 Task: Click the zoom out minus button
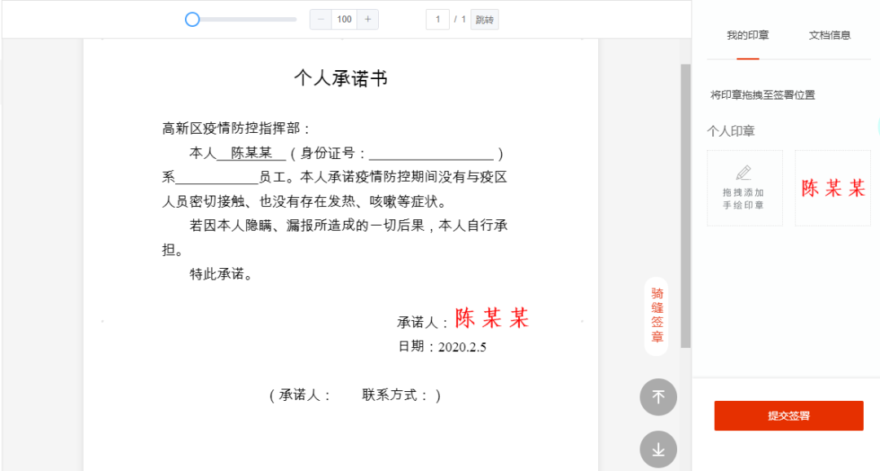321,20
